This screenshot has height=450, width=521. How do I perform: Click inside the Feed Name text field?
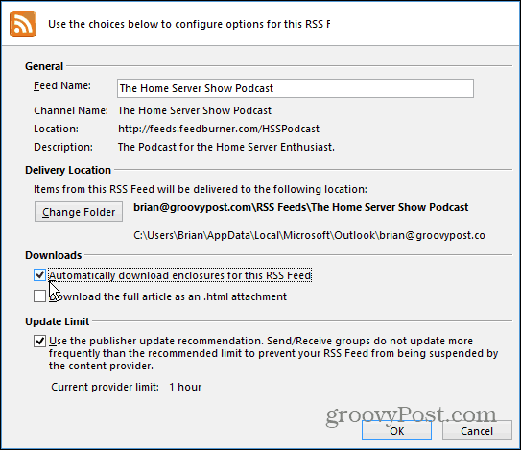[296, 88]
